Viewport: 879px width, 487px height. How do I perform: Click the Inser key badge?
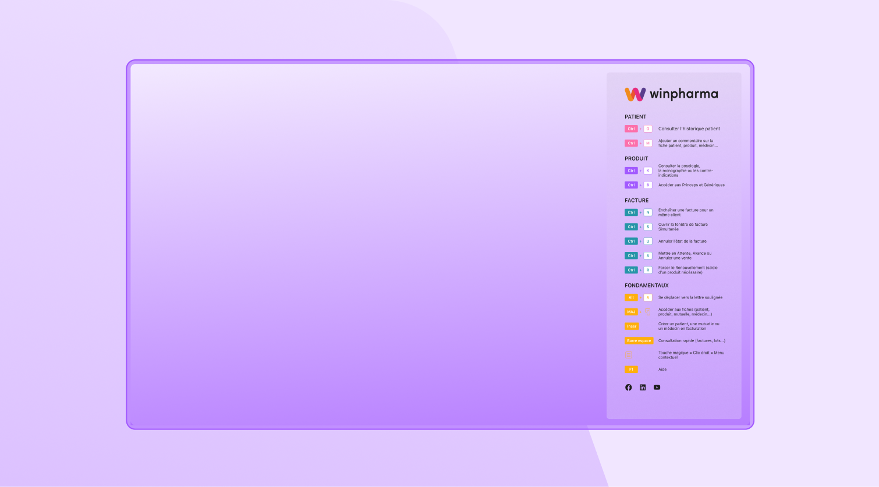coord(632,326)
